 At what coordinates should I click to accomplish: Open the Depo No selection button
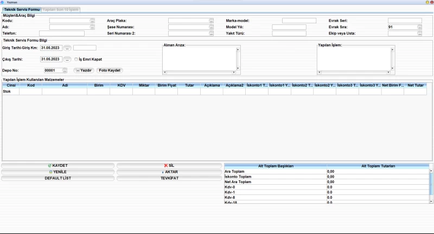pyautogui.click(x=65, y=70)
